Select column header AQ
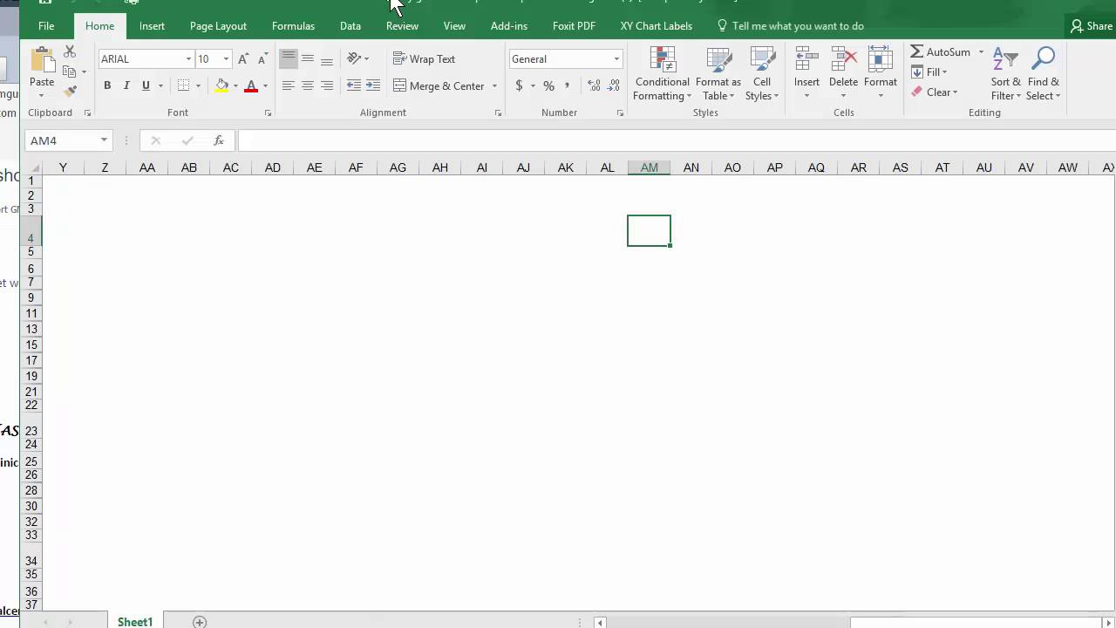 (816, 167)
